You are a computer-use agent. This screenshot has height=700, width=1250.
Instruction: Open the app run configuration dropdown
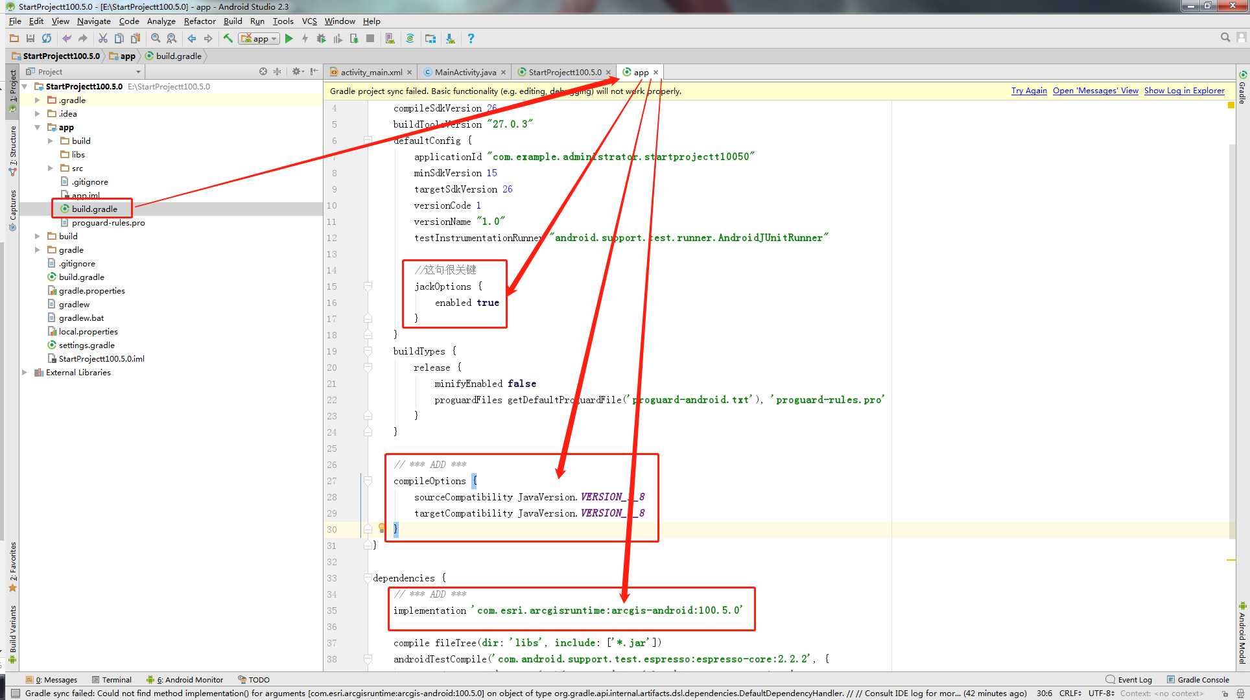(259, 39)
